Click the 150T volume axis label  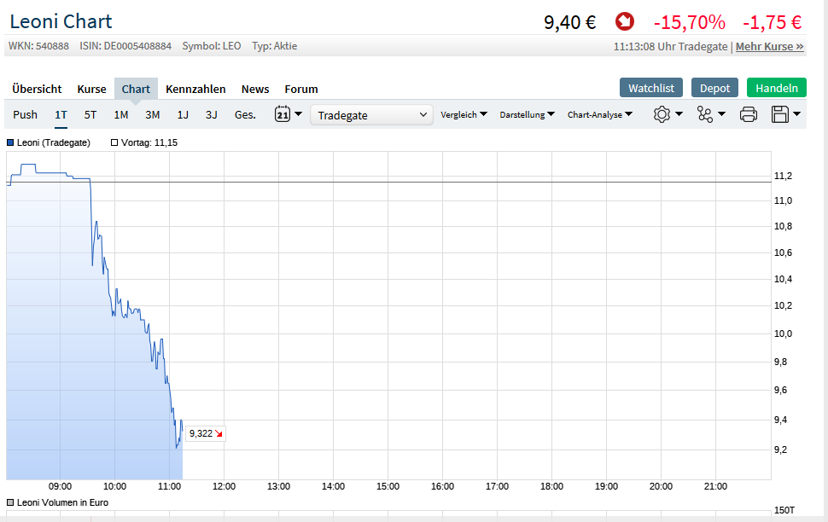784,510
